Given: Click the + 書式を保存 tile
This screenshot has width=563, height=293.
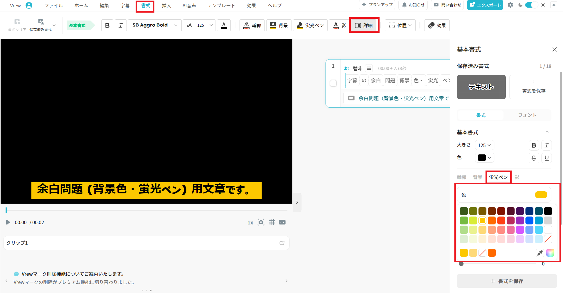Looking at the screenshot, I should [x=534, y=87].
